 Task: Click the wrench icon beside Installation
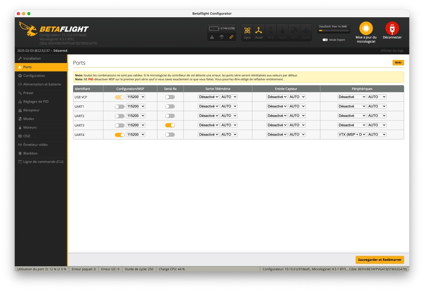(20, 58)
